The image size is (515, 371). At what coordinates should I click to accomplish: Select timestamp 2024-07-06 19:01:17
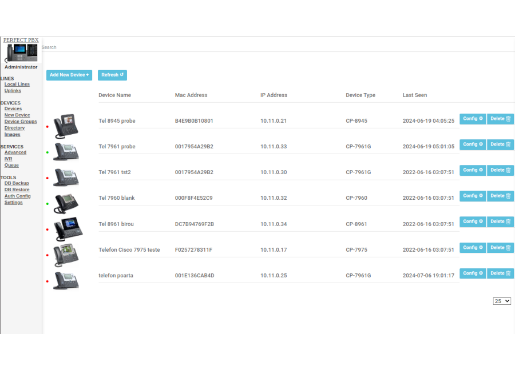pos(429,276)
